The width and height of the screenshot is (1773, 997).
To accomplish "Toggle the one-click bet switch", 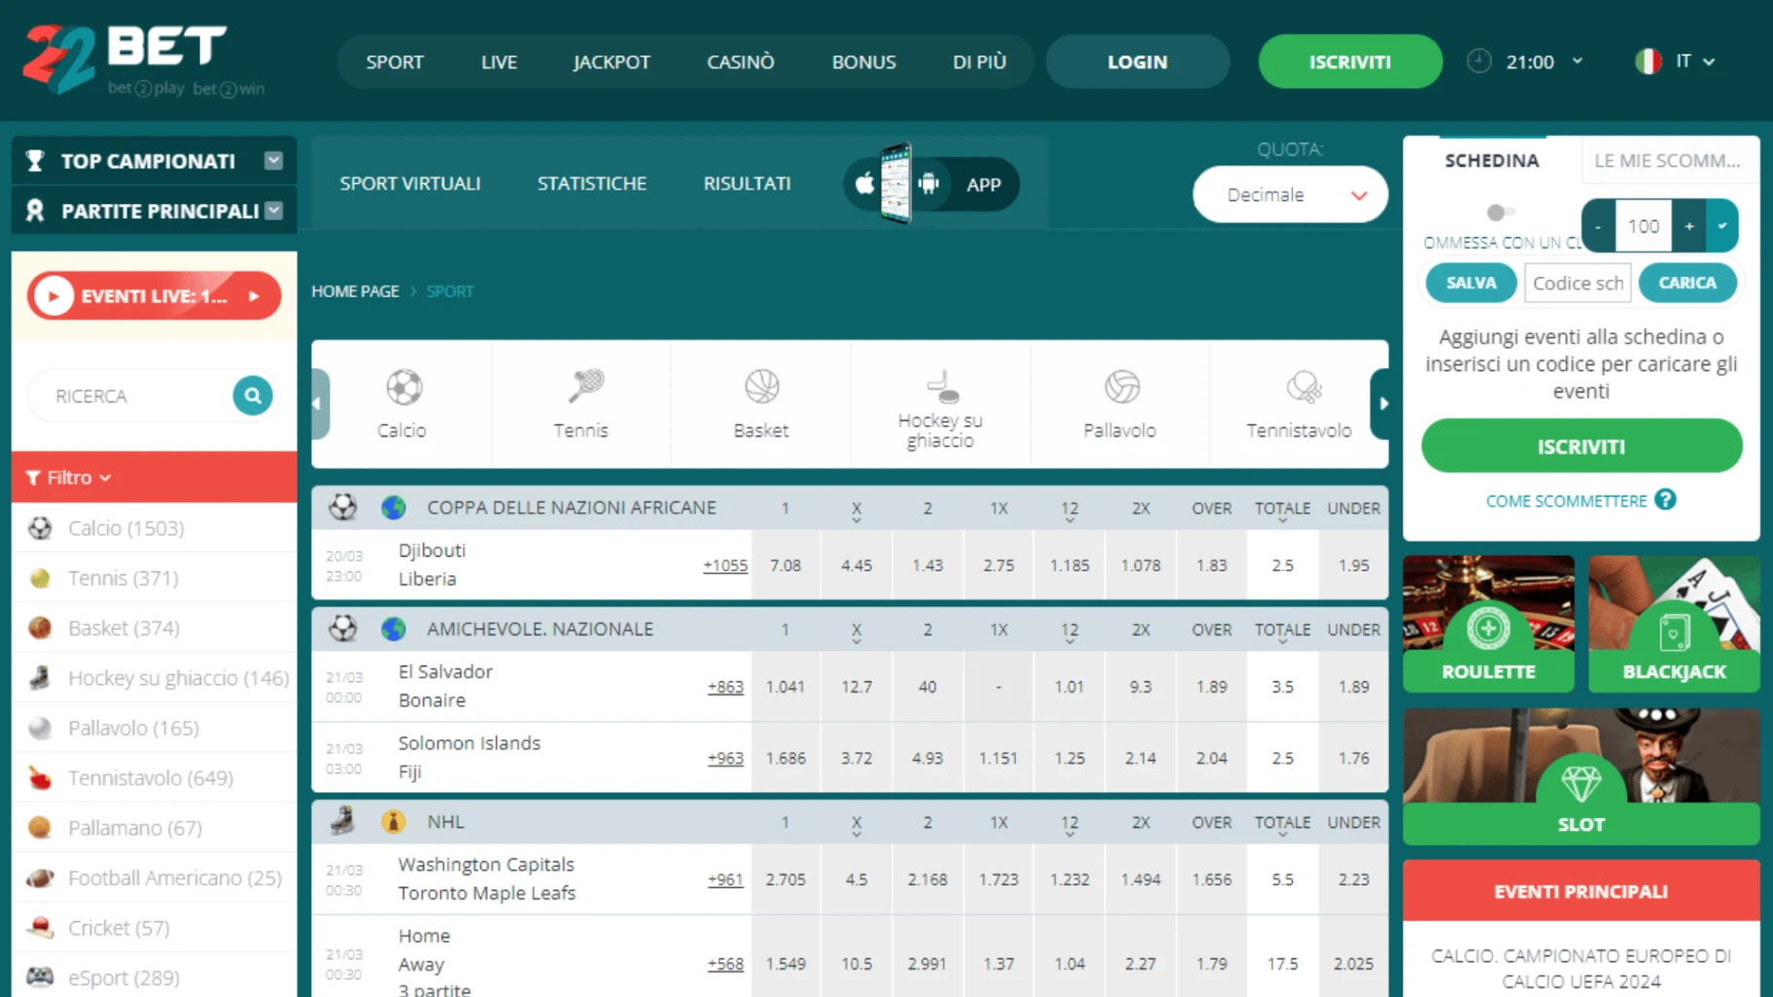I will pyautogui.click(x=1500, y=213).
